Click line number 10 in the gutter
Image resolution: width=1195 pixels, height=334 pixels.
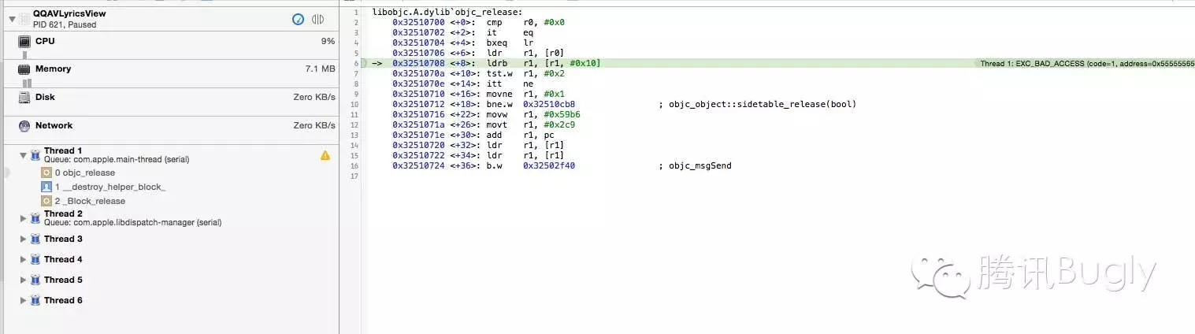(356, 104)
